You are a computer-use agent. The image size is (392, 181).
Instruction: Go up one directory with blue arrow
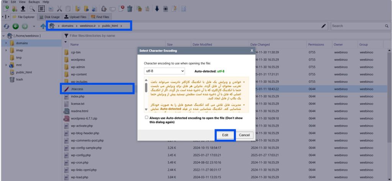click(43, 26)
